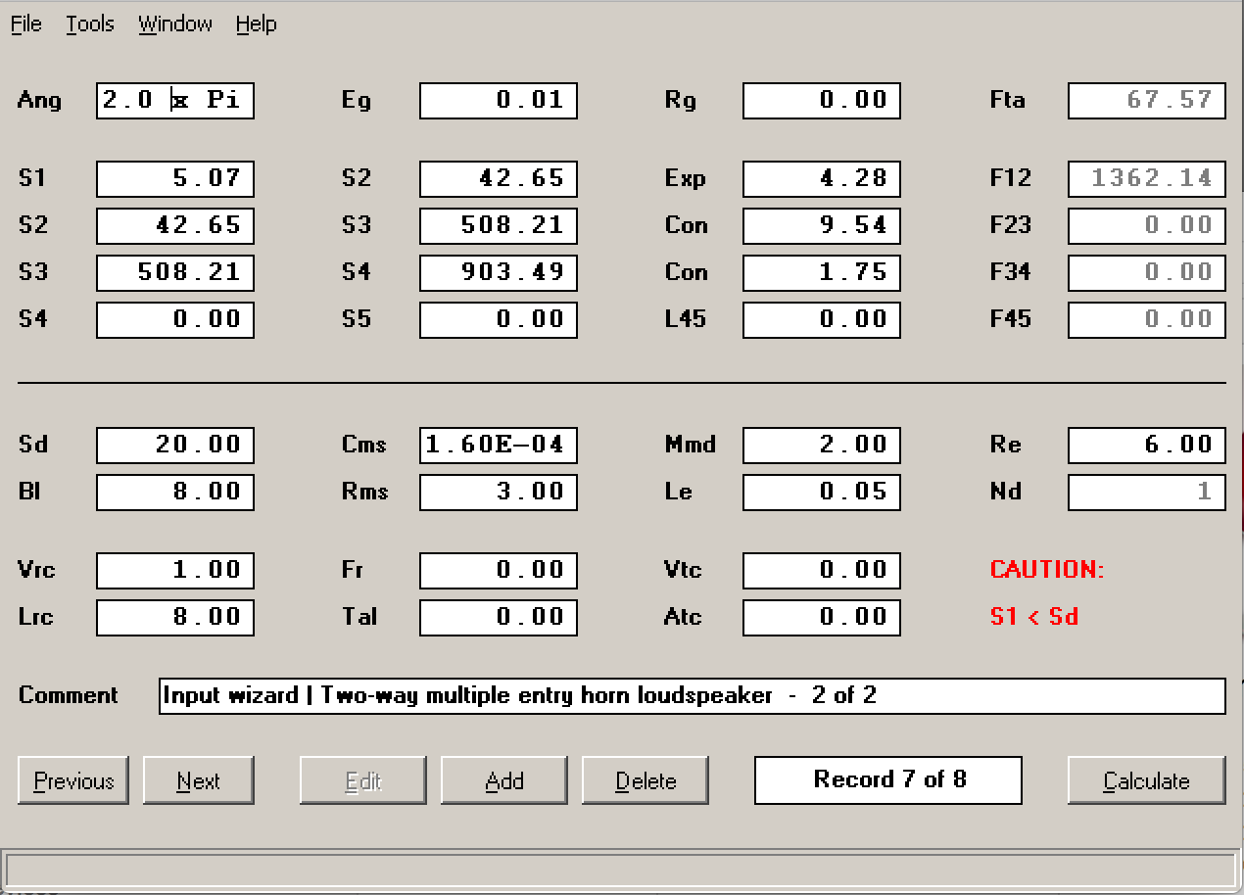The height and width of the screenshot is (895, 1244).
Task: Click the S3 field in the F34 row
Action: (x=175, y=272)
